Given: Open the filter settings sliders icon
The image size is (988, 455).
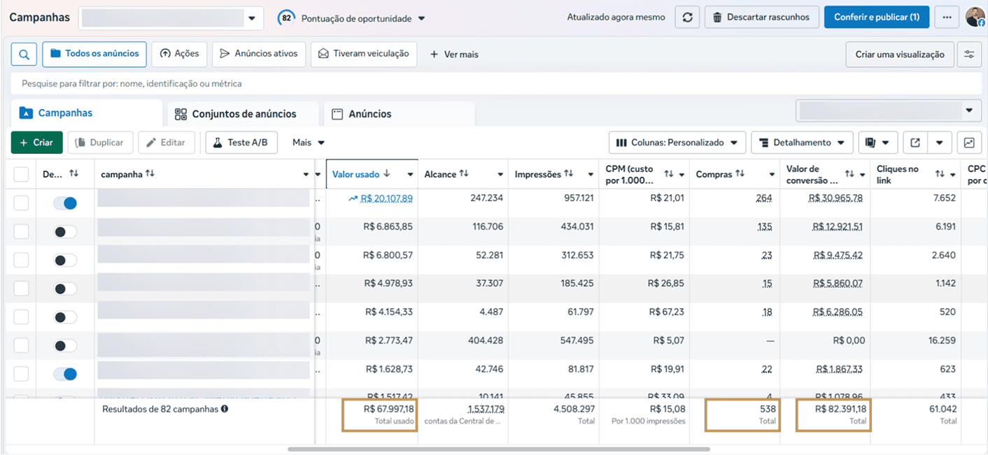Looking at the screenshot, I should [x=969, y=54].
